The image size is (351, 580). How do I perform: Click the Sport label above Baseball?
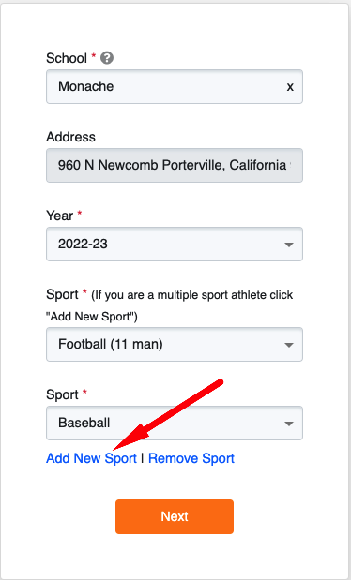coord(62,394)
